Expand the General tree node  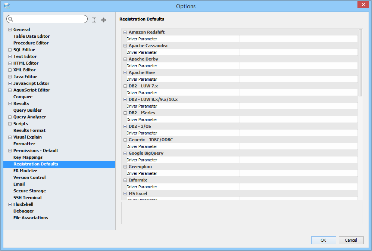pos(10,30)
